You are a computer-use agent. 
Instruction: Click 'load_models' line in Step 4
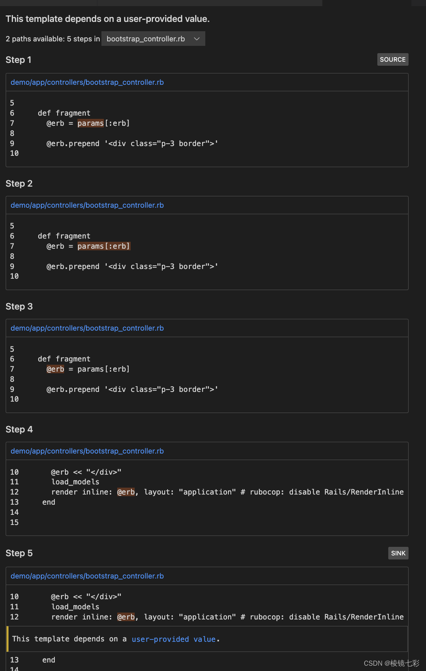pos(75,482)
